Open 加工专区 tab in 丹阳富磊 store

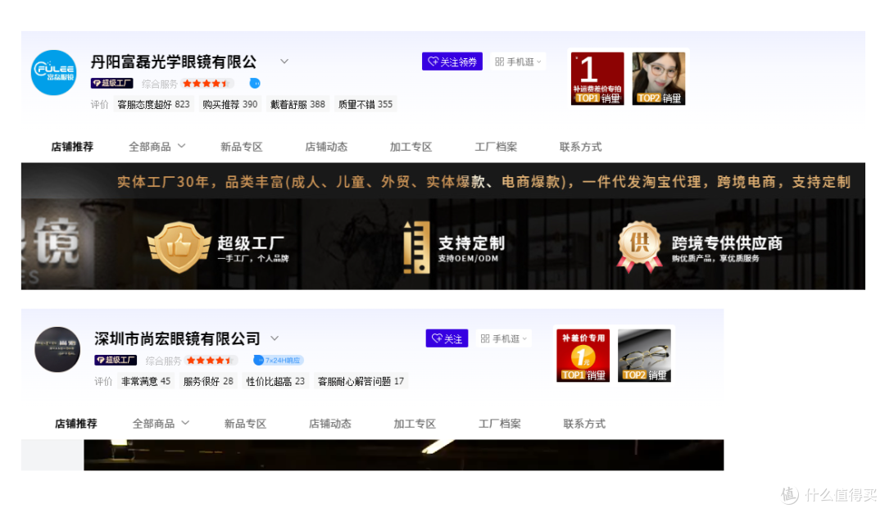[x=411, y=147]
